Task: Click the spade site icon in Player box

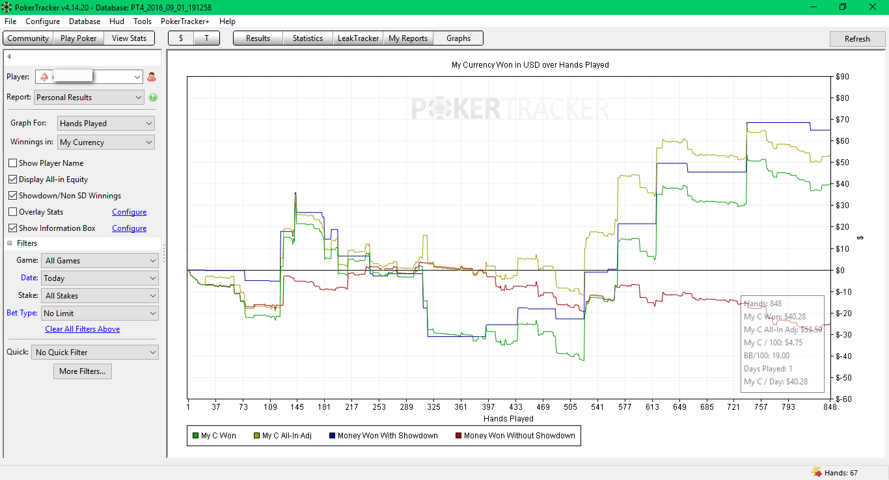Action: click(44, 77)
